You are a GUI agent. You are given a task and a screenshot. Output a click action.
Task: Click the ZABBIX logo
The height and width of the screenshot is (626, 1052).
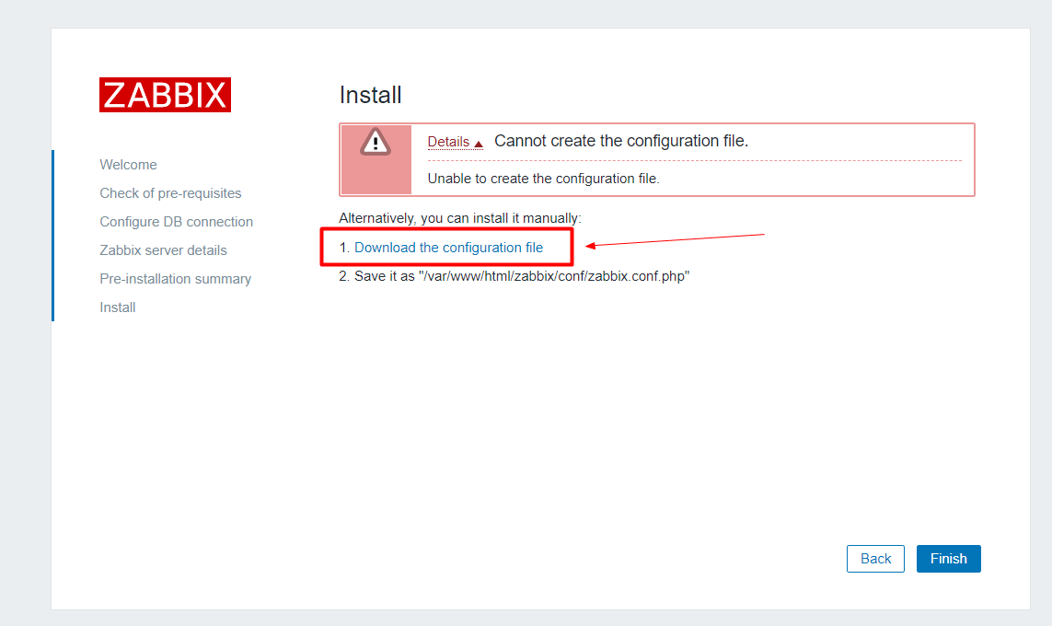point(165,95)
